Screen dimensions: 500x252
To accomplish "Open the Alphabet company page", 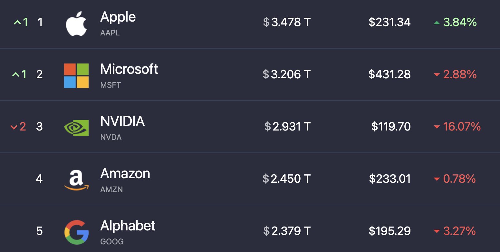I will tap(128, 226).
